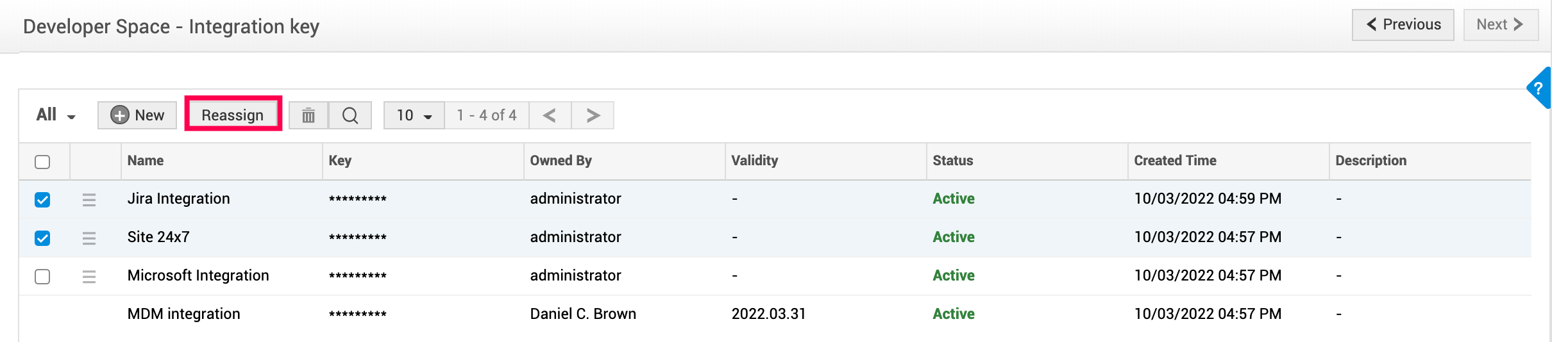Screen dimensions: 1552x342
Task: Open the 10 per page dropdown
Action: (414, 115)
